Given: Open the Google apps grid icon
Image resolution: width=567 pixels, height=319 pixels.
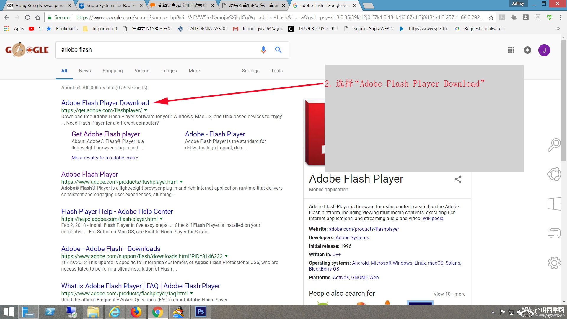Looking at the screenshot, I should (511, 50).
